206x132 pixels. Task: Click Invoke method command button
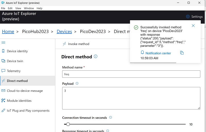[x=76, y=44]
